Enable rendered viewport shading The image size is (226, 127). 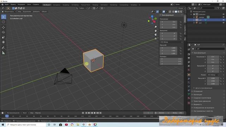181,12
